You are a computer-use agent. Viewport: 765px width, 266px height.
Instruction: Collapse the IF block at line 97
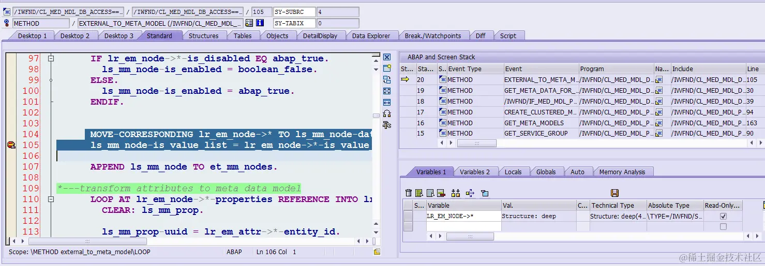tap(51, 59)
